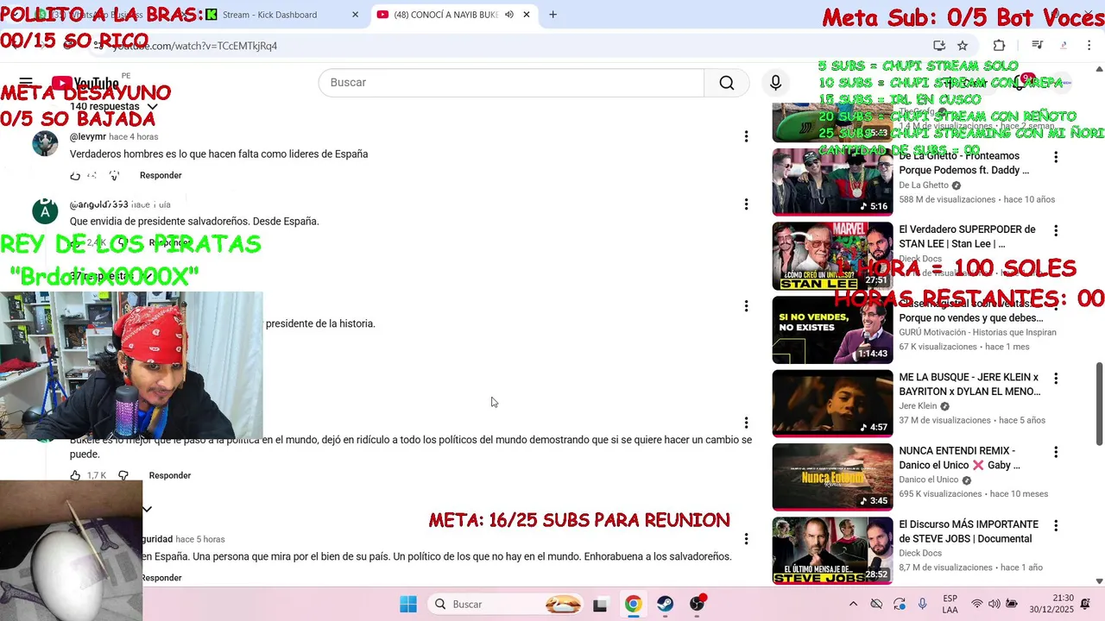The image size is (1105, 621).
Task: Bookmark this page with the star icon
Action: [963, 46]
